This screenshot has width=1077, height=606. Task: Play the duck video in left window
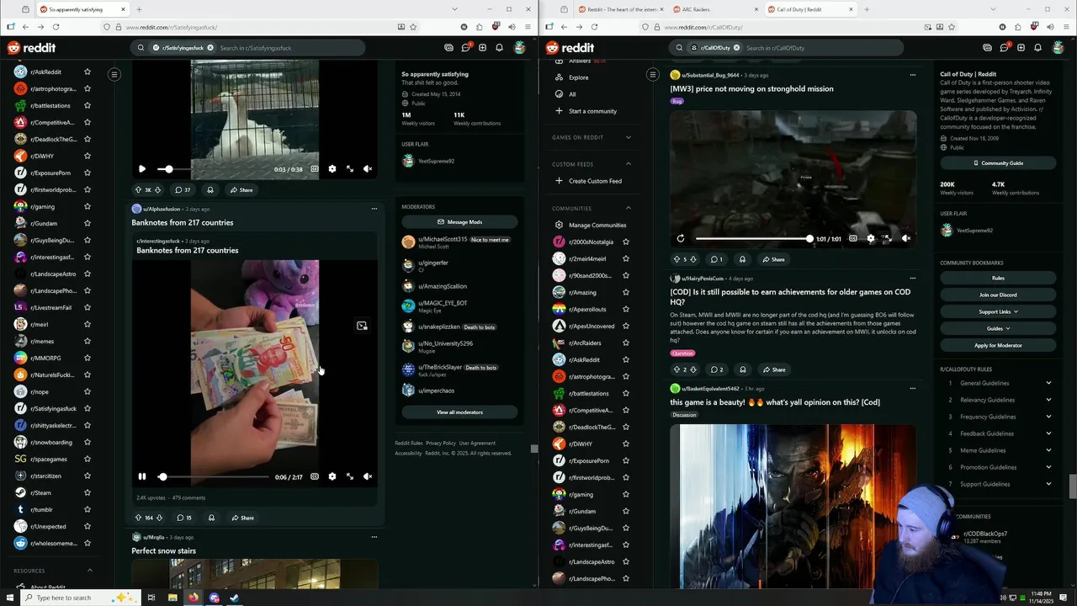142,169
